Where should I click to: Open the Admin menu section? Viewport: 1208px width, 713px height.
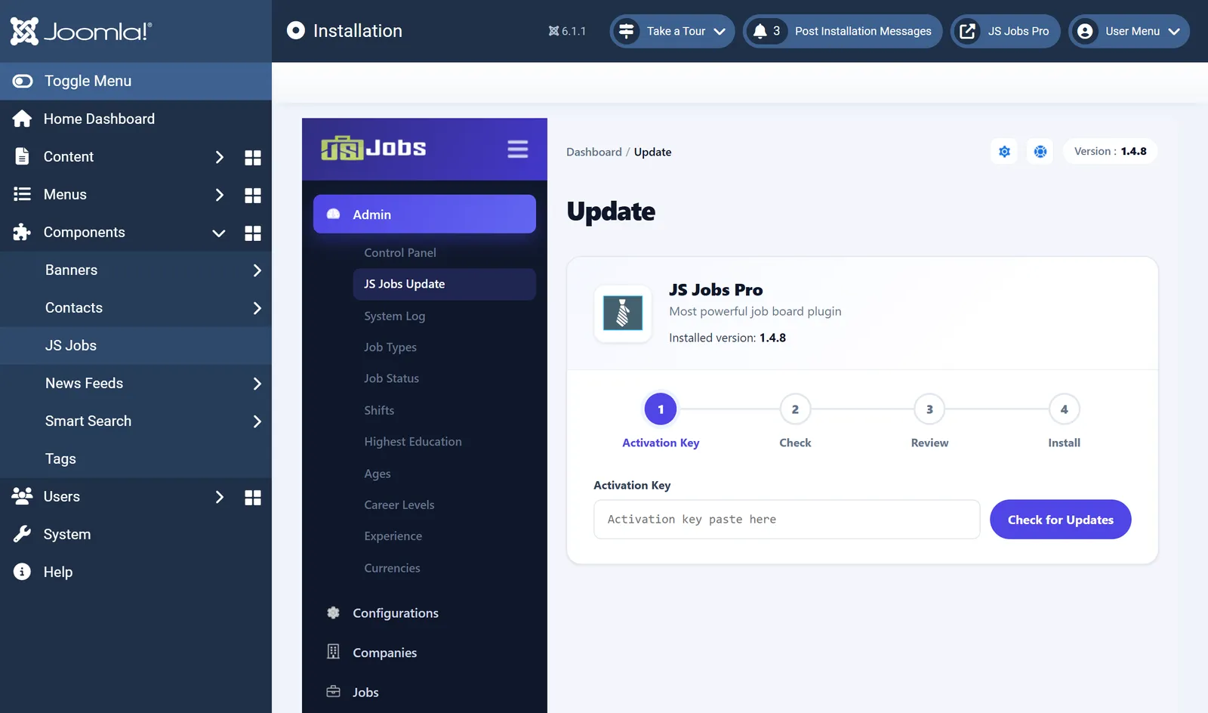(424, 215)
